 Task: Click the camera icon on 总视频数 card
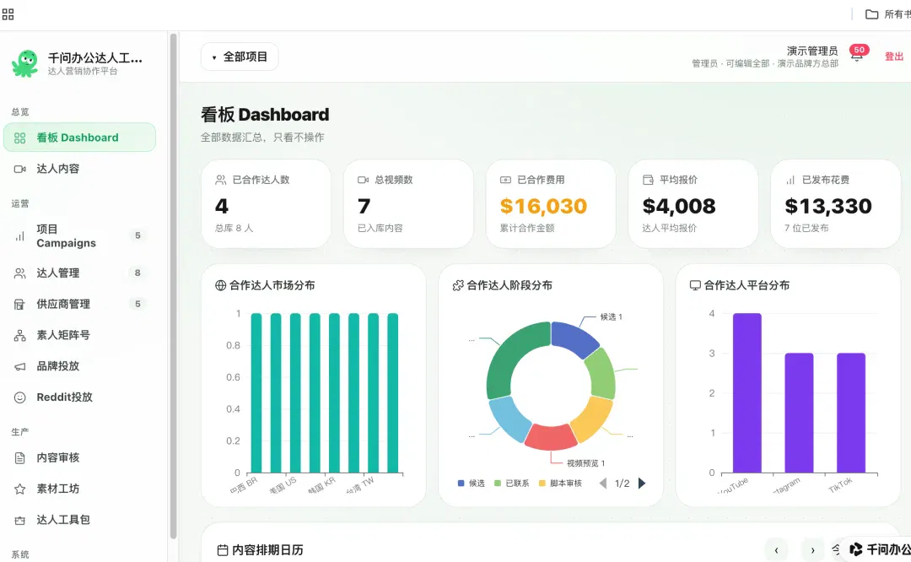(363, 181)
